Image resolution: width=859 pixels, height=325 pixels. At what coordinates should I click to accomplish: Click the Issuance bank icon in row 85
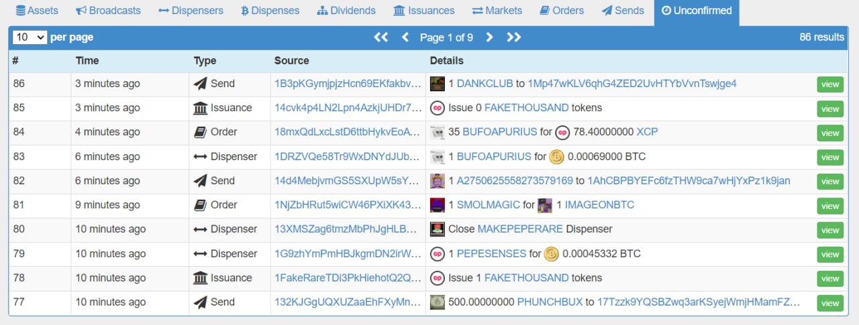click(x=200, y=108)
